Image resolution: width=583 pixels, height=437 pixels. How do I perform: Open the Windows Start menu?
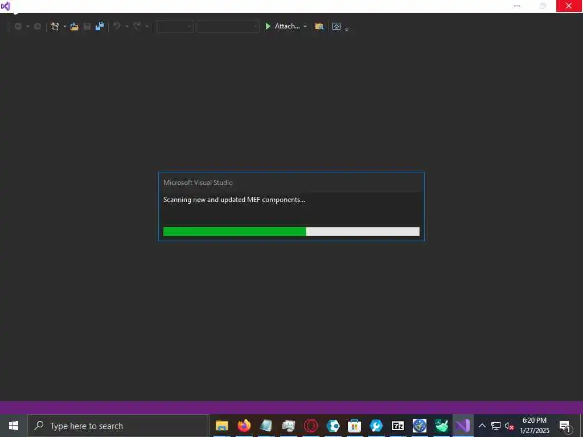click(x=14, y=426)
